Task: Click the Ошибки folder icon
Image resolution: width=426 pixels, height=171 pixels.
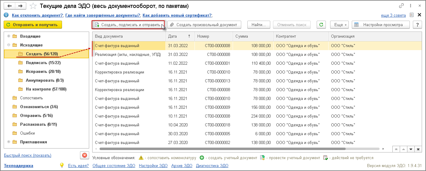Action: point(15,133)
